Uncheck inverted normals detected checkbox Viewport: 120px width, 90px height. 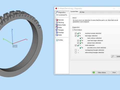[x=76, y=33]
